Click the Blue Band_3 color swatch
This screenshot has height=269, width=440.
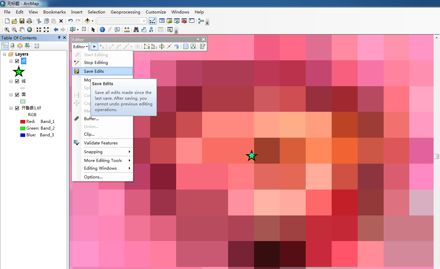23,135
